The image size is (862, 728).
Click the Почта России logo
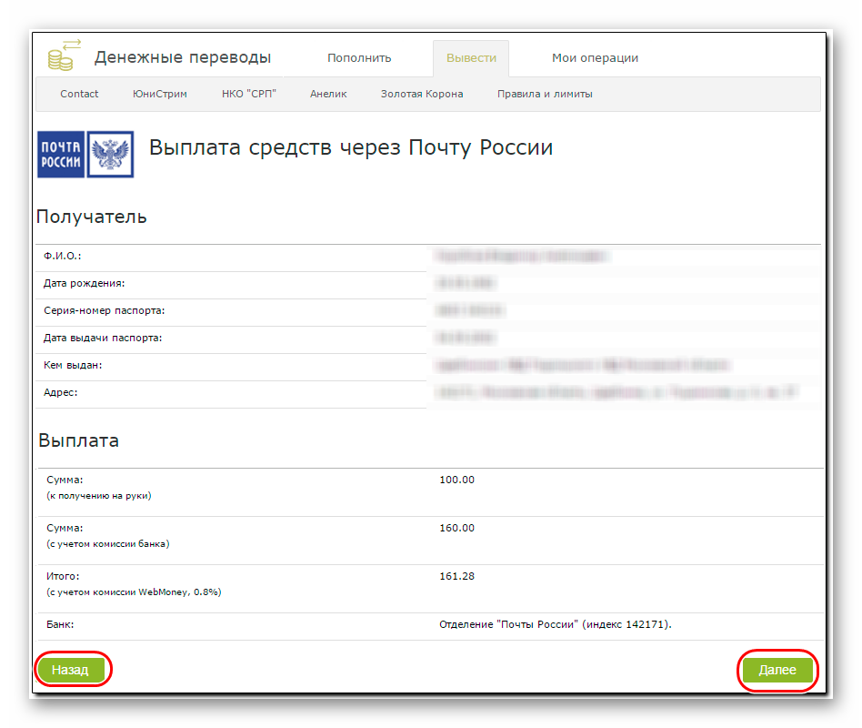pyautogui.click(x=85, y=154)
